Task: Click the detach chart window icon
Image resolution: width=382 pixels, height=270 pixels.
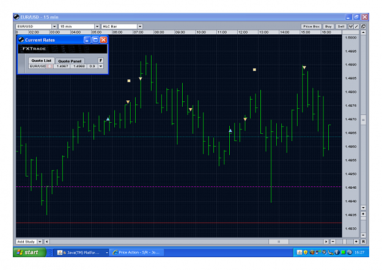Action: pyautogui.click(x=363, y=26)
